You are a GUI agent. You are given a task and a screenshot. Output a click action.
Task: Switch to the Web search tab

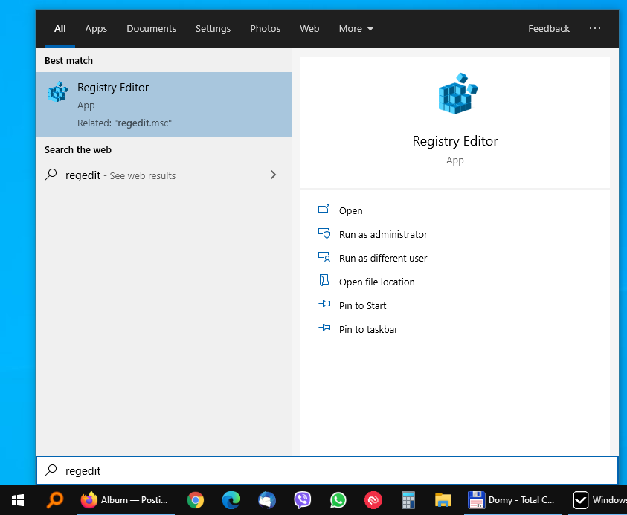pyautogui.click(x=309, y=29)
